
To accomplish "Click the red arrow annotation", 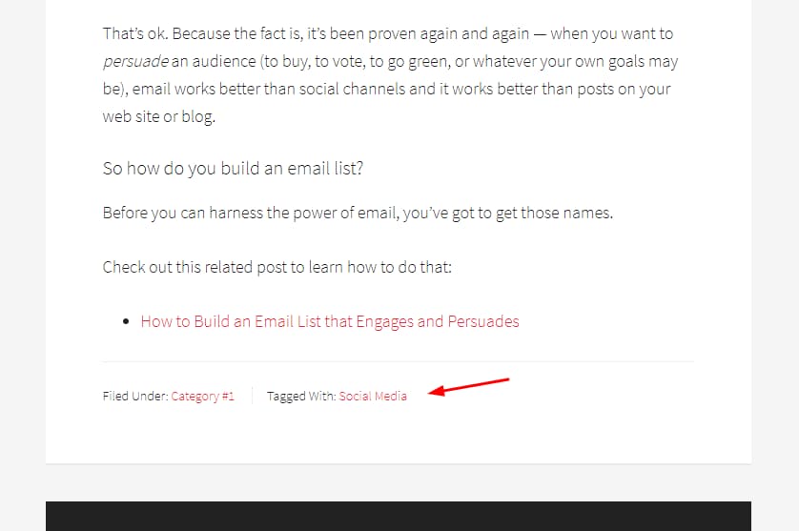I will [x=468, y=386].
